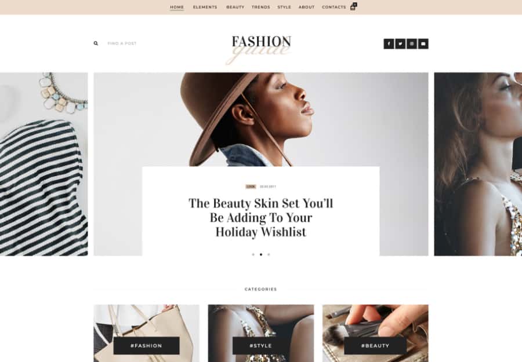Navigate to the About page

[307, 7]
